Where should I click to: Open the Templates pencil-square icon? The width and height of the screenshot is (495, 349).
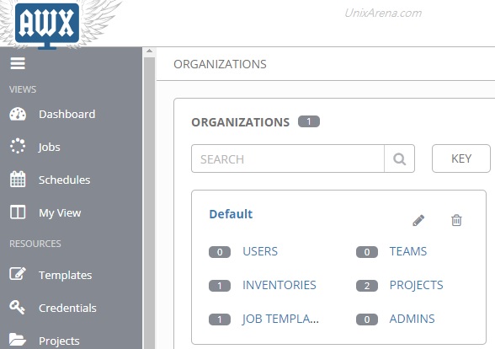18,274
